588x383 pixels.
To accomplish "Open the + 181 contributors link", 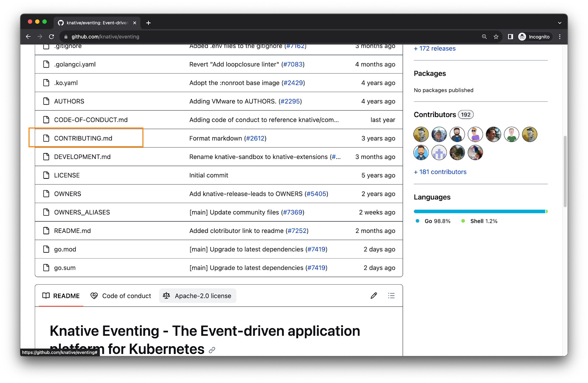I will (x=440, y=172).
